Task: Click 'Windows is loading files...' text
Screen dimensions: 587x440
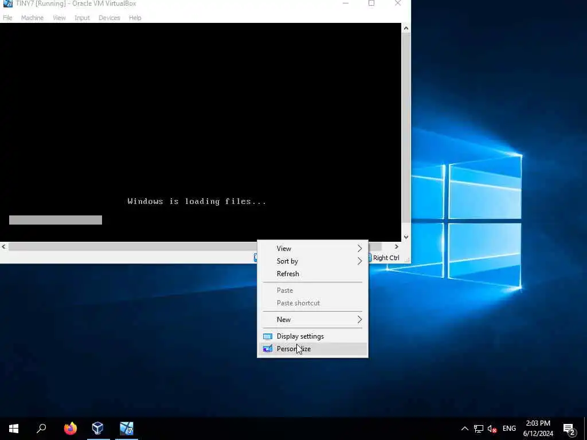Action: pyautogui.click(x=197, y=201)
